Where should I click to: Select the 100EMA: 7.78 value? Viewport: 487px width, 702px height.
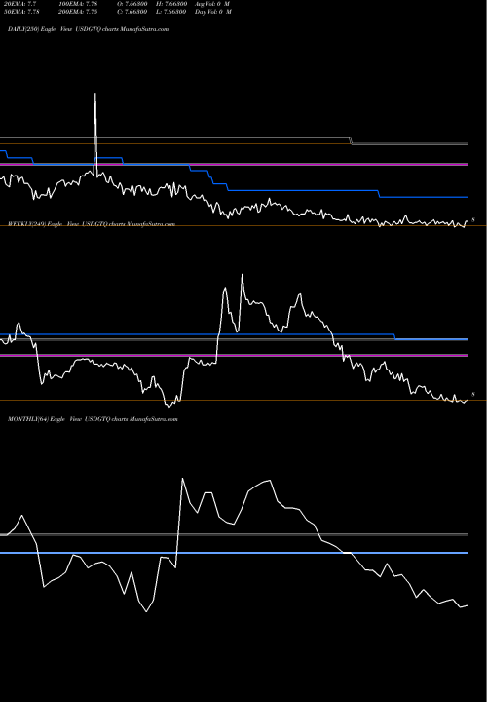tap(77, 3)
